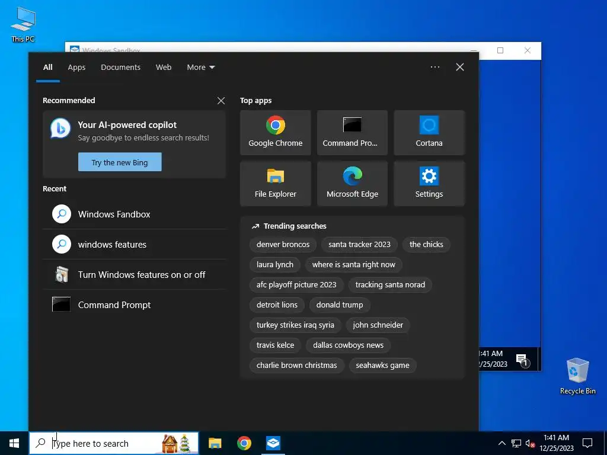Search trending 'detroit lions'
Screen dimensions: 607x455
(x=277, y=305)
